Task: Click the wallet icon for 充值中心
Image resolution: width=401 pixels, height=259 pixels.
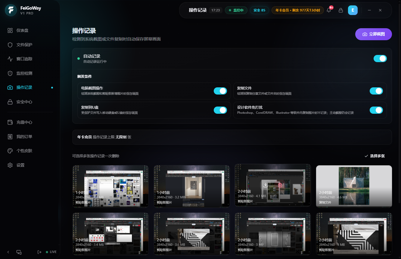Action: pos(10,122)
